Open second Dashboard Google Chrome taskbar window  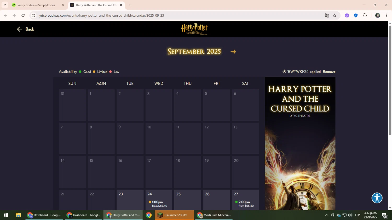pyautogui.click(x=84, y=215)
